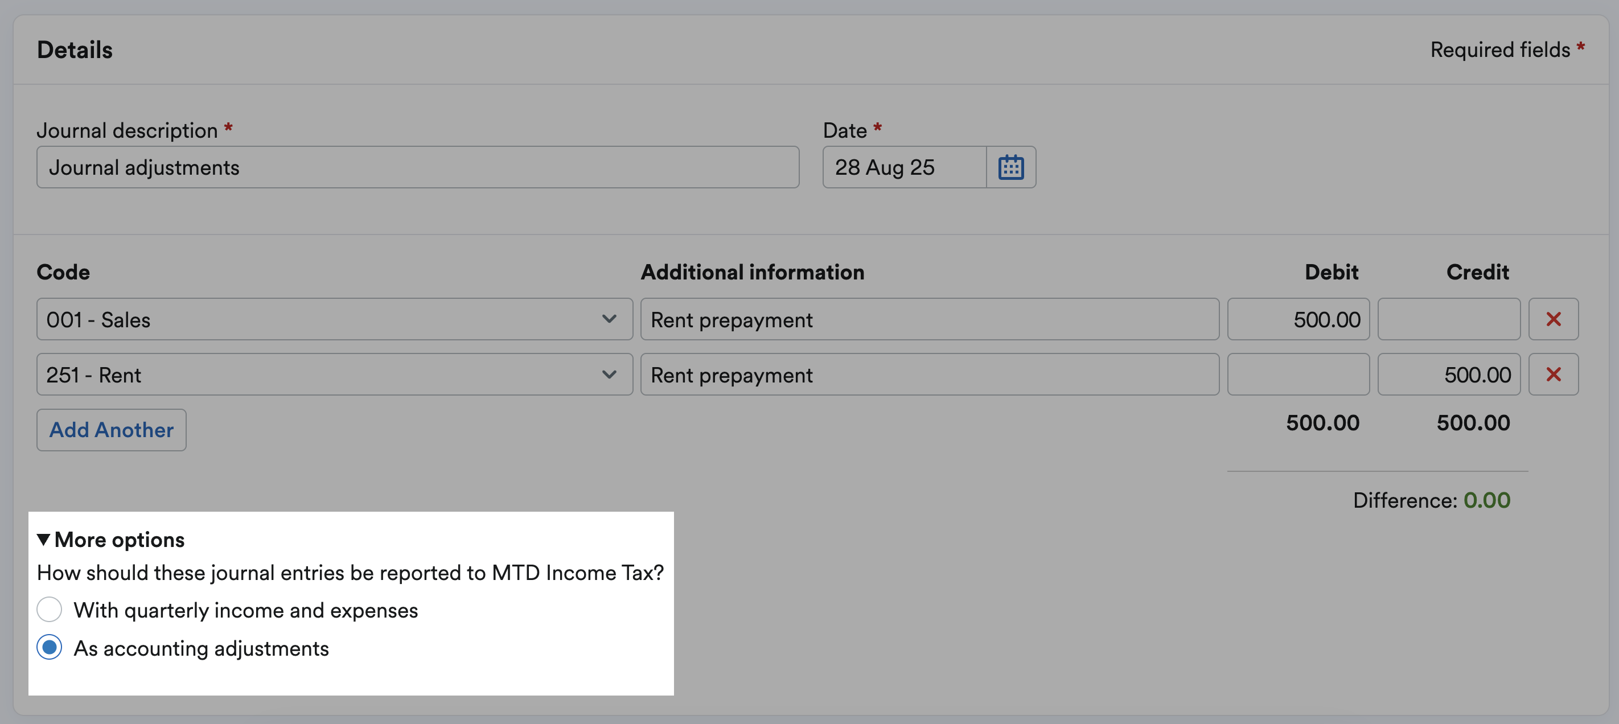Edit Additional information for Sales line
This screenshot has width=1619, height=724.
(930, 319)
